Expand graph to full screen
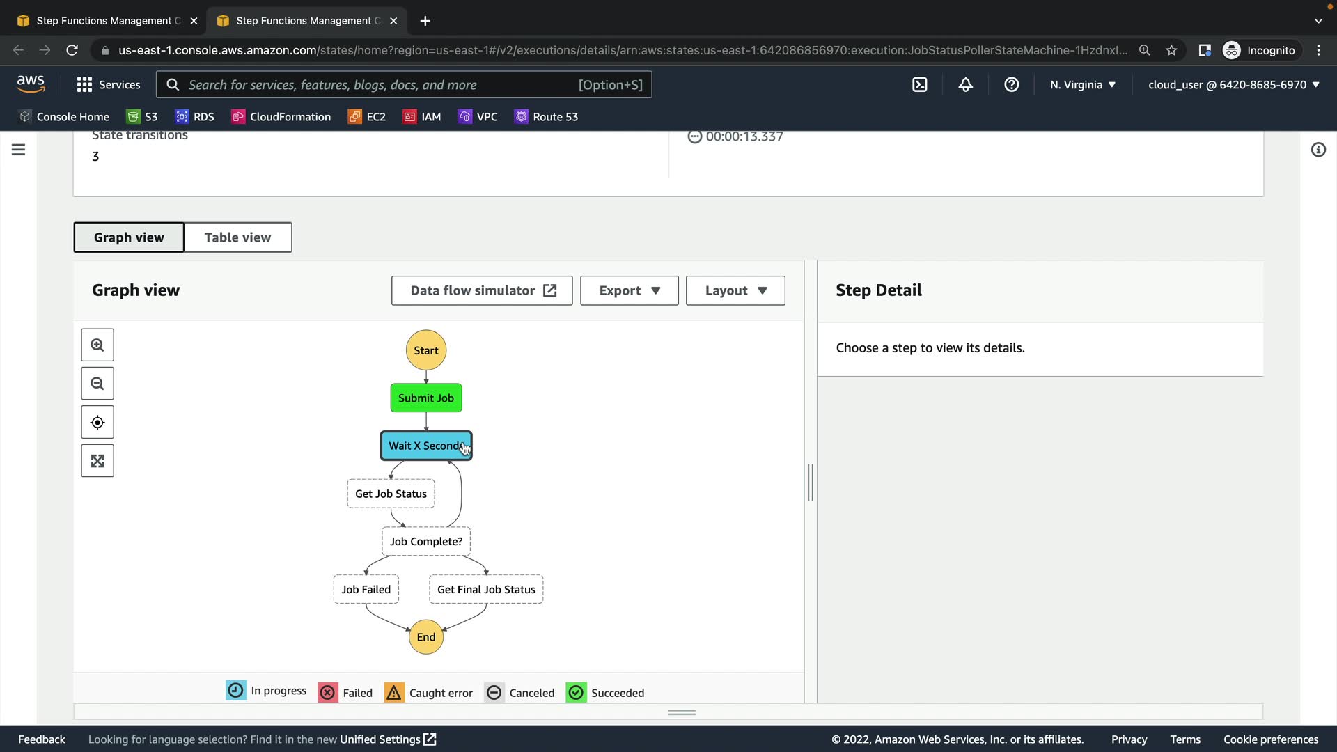Image resolution: width=1337 pixels, height=752 pixels. point(97,461)
